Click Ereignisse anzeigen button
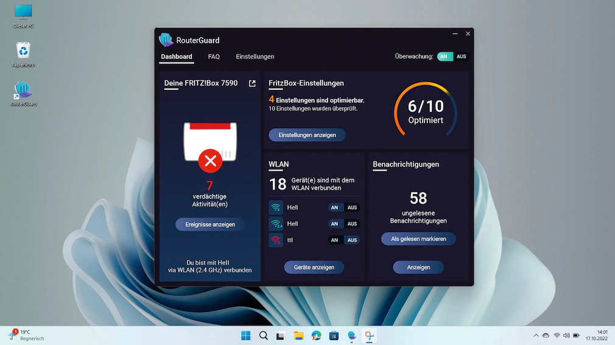Screen dimensions: 615x345 (210, 225)
